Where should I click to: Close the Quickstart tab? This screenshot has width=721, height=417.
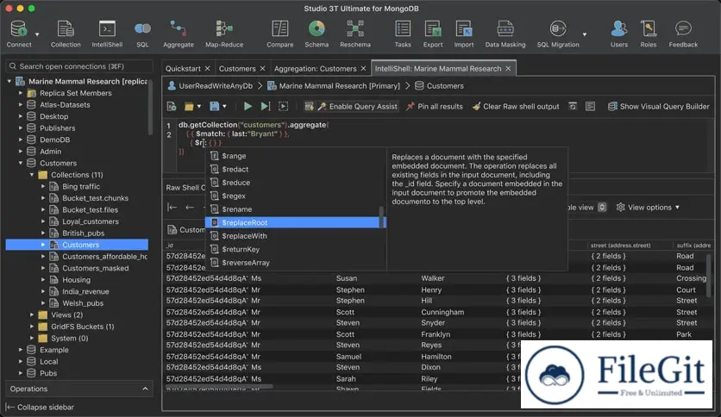tap(207, 68)
